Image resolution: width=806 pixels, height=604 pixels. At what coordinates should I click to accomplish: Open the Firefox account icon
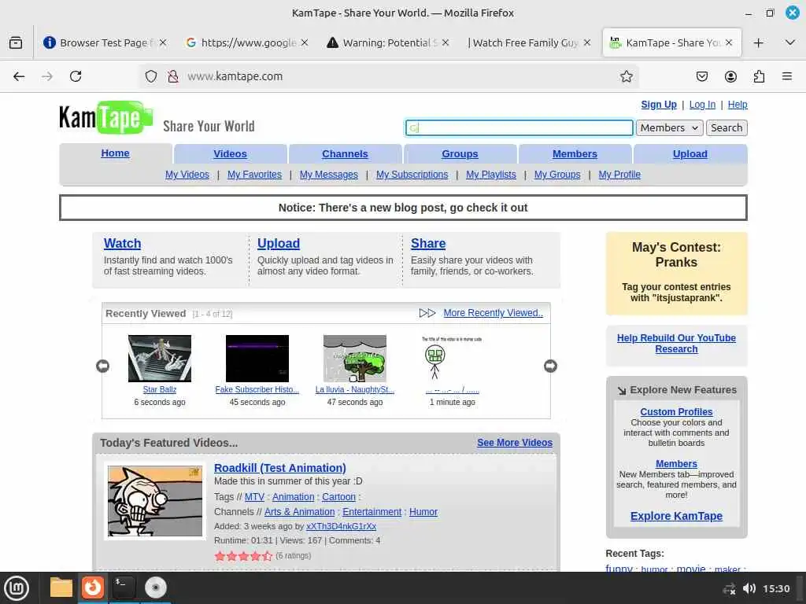(730, 76)
